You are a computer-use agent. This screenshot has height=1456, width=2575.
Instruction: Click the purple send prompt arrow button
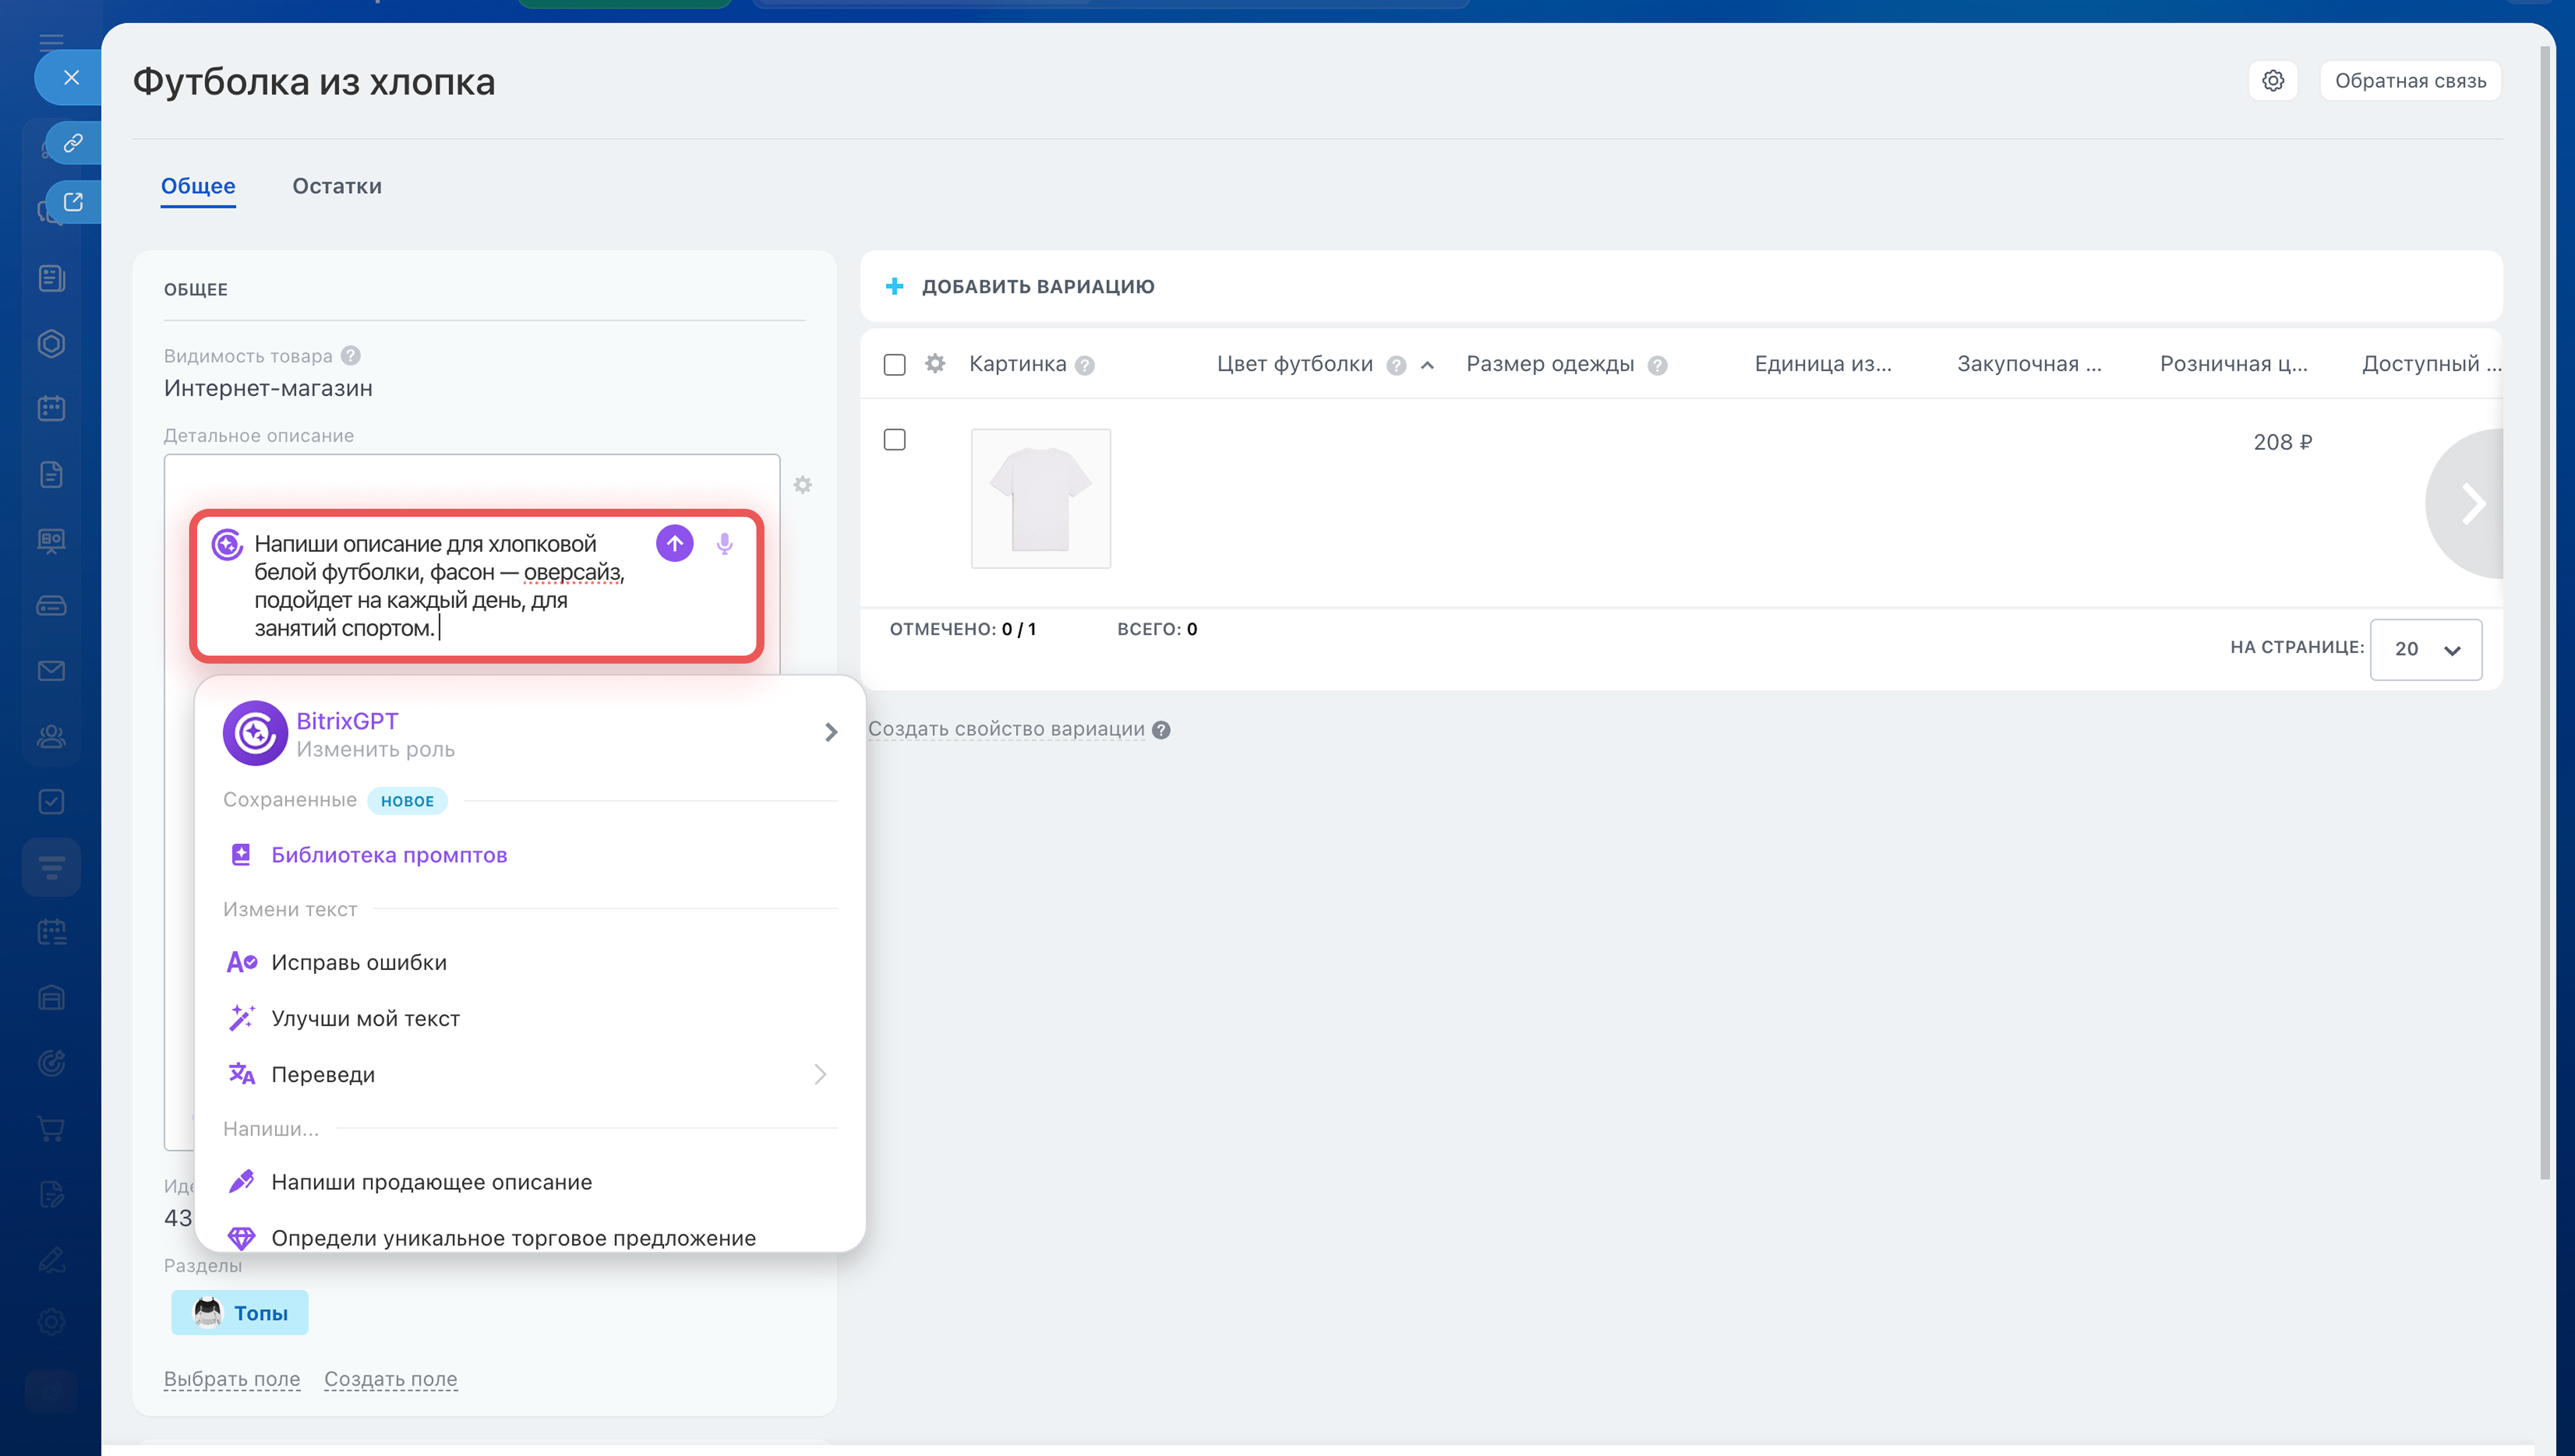(674, 543)
